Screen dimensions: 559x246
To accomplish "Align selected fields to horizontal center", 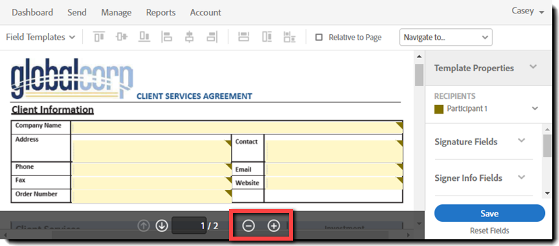I will click(x=189, y=37).
